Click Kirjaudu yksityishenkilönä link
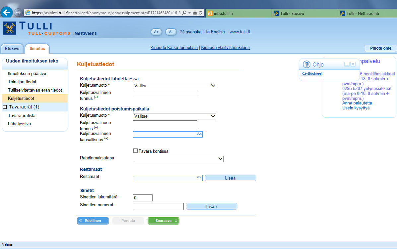Image resolution: width=397 pixels, height=249 pixels. tap(225, 48)
